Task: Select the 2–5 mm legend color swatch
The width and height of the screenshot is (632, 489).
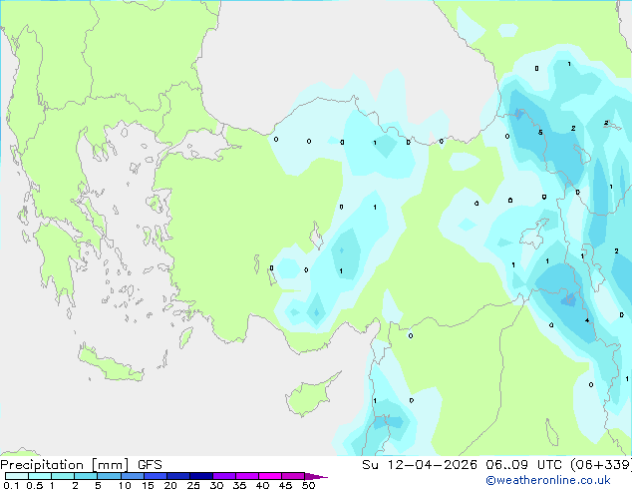Action: (x=86, y=476)
